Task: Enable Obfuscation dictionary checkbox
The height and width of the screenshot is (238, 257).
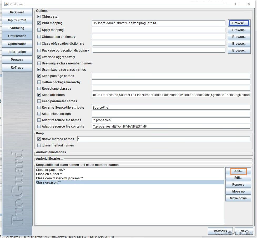Action: [39, 37]
